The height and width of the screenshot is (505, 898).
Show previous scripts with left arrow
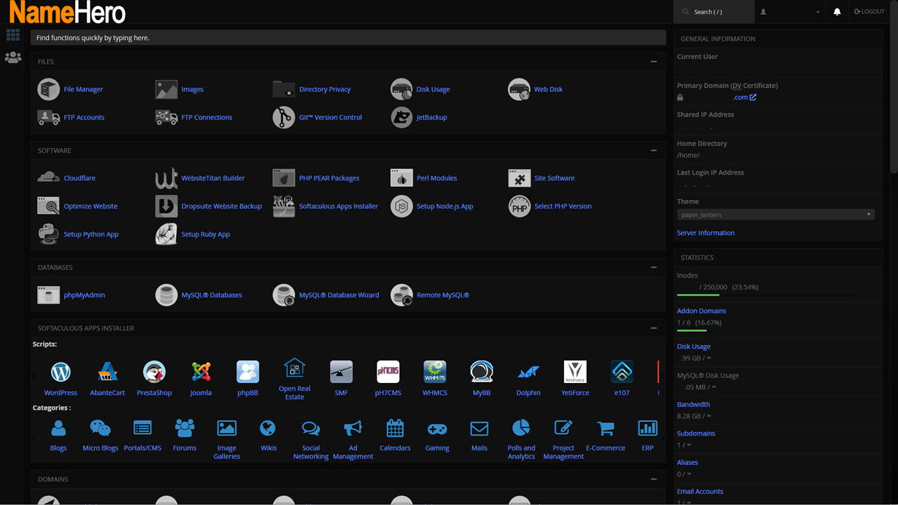pyautogui.click(x=34, y=376)
